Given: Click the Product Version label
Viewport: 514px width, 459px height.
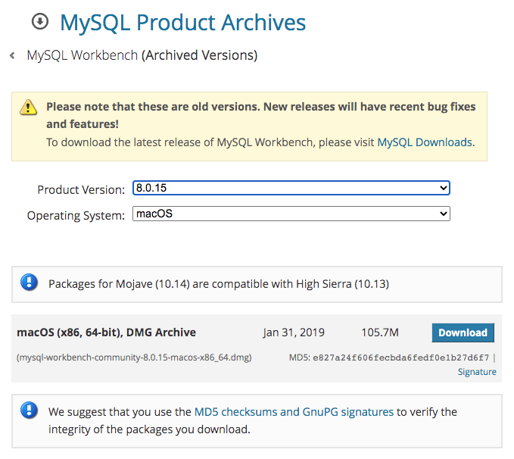Looking at the screenshot, I should tap(81, 189).
